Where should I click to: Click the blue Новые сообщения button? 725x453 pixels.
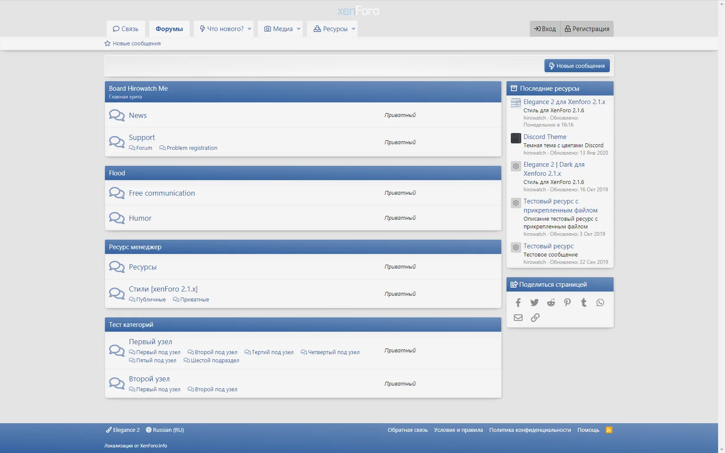[577, 66]
